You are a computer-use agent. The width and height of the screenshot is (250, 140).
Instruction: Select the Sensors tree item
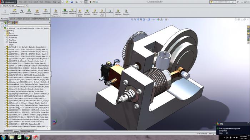(11, 33)
